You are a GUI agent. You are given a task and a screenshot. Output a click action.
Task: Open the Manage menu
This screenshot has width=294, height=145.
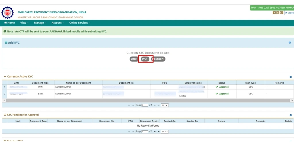tap(40, 23)
